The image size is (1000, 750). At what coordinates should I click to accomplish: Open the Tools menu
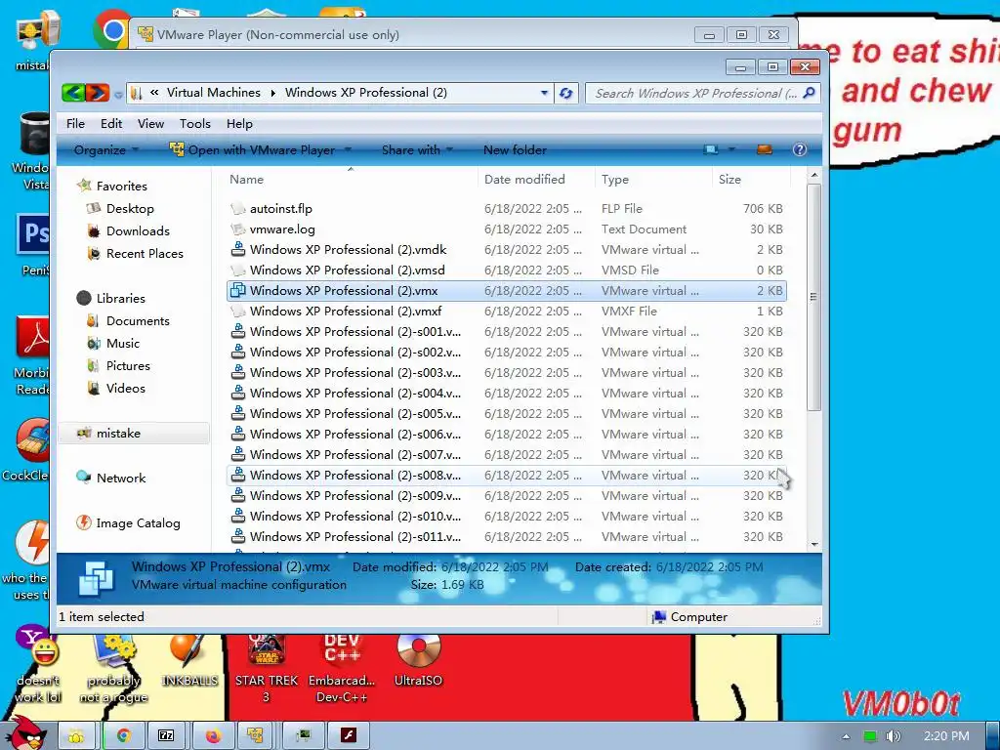[x=194, y=124]
